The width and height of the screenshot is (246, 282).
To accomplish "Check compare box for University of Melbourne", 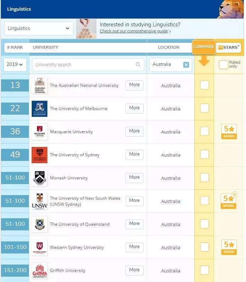I will pyautogui.click(x=204, y=108).
